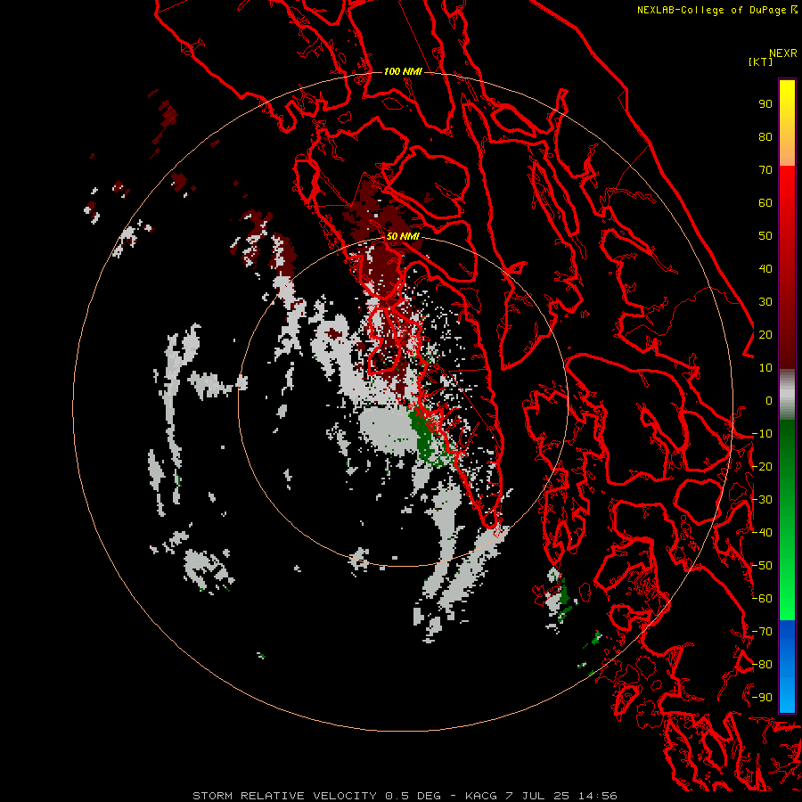Screen dimensions: 802x802
Task: Click the -70 value on velocity scale
Action: click(x=762, y=632)
